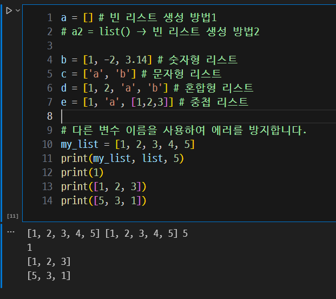Click the comment '문자형 리스트' on line 5
336x299 pixels.
(x=187, y=74)
